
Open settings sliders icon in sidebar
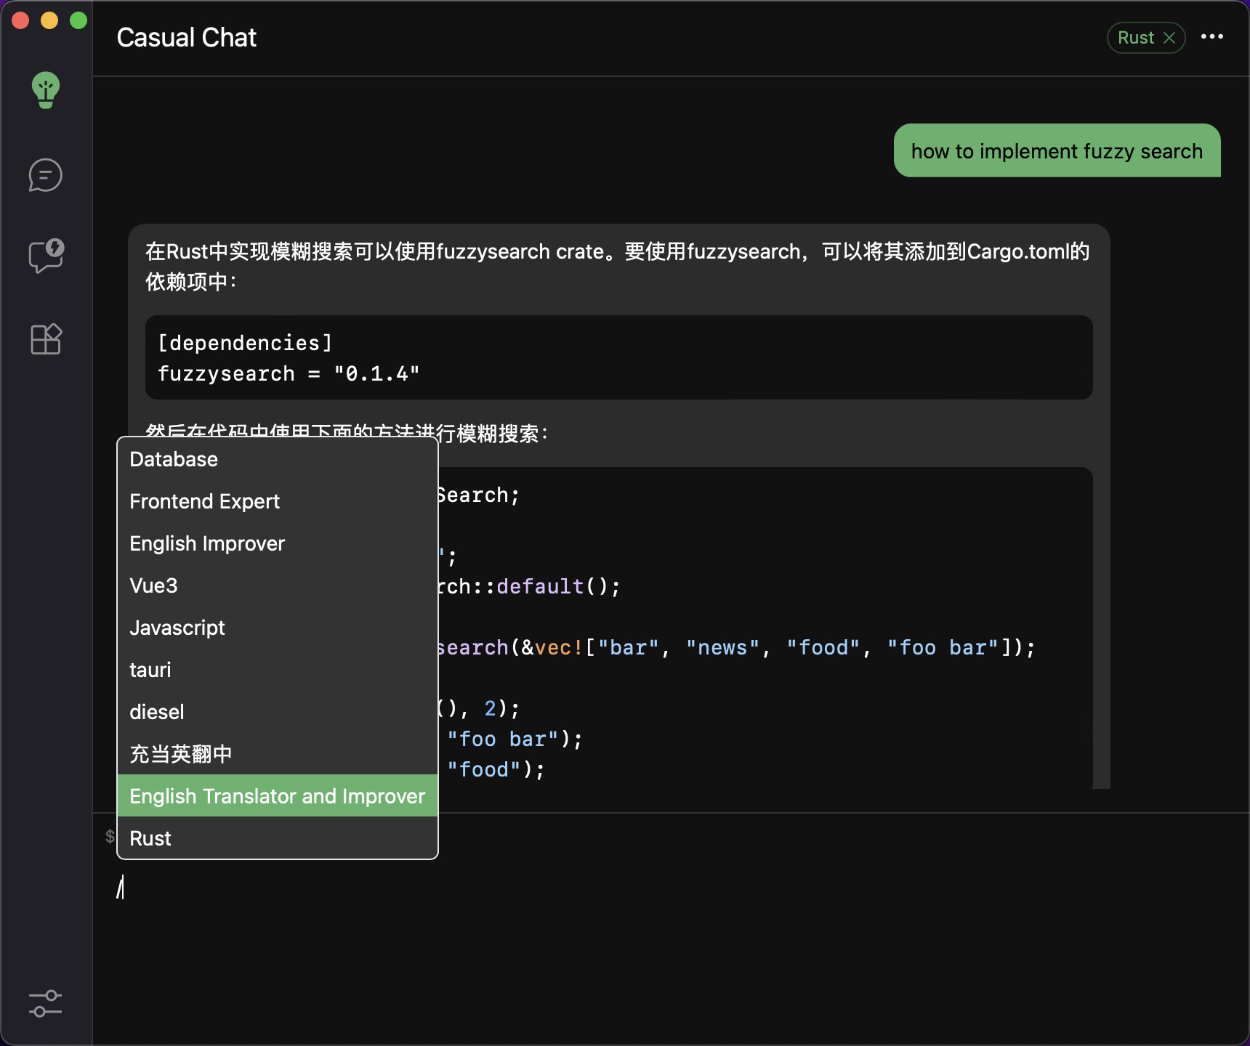coord(46,1004)
